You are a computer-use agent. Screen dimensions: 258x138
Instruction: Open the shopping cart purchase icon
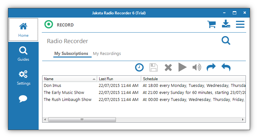coord(212,24)
